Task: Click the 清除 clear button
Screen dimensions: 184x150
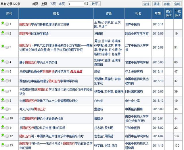Action: pos(156,4)
